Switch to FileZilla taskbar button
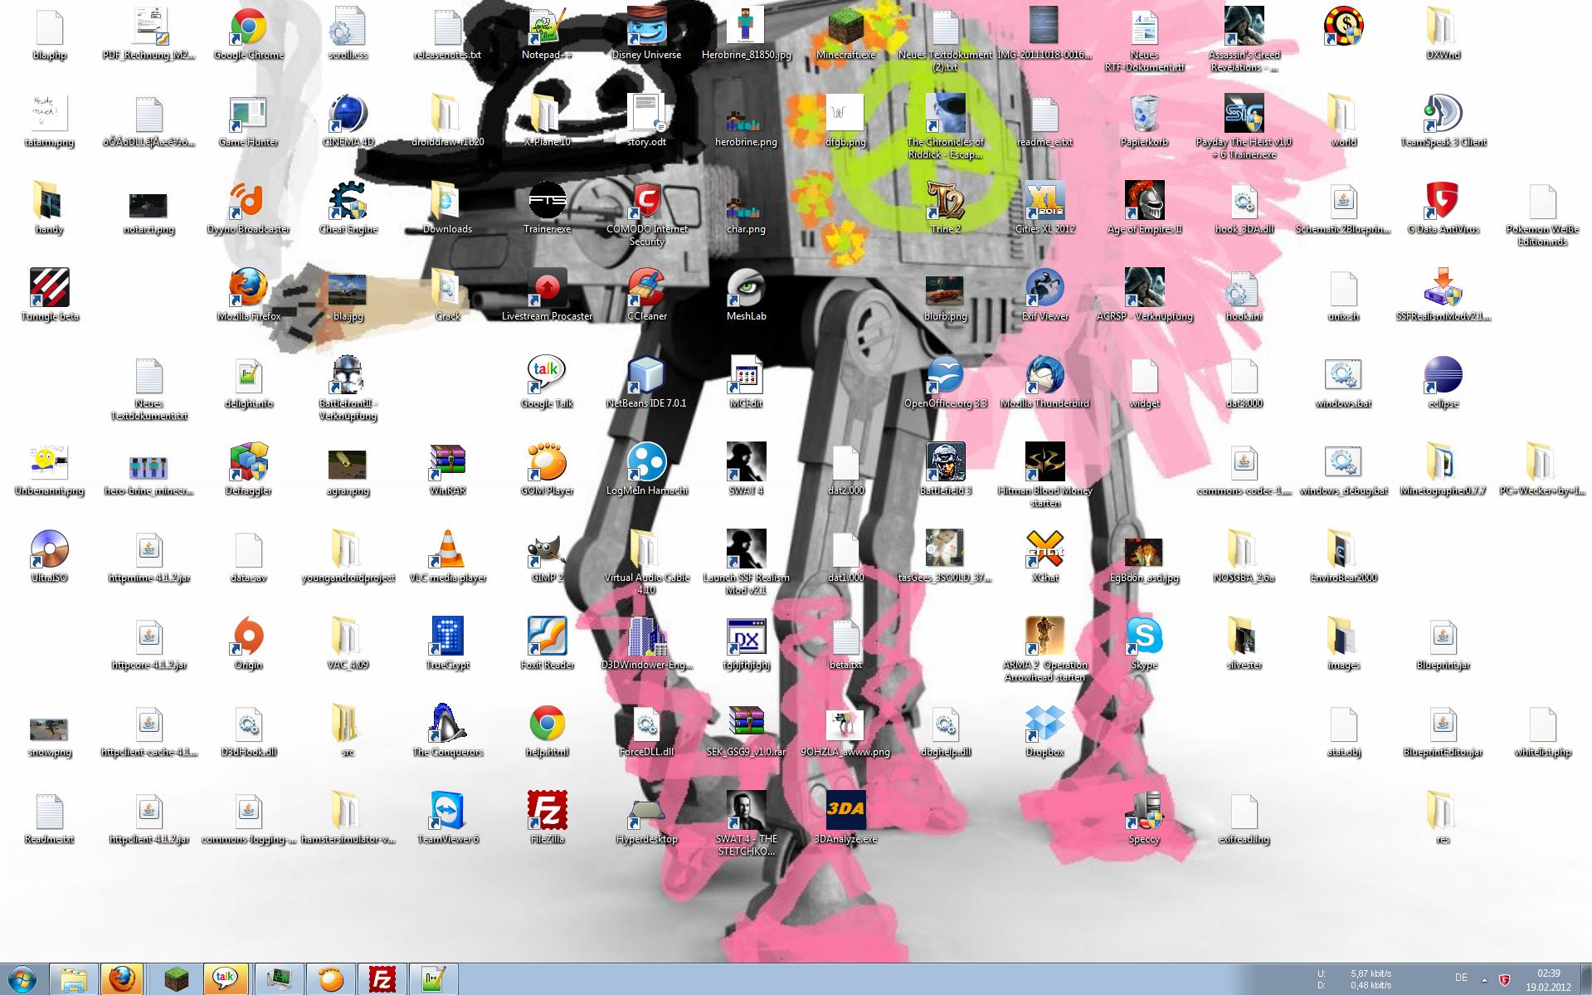 coord(382,979)
